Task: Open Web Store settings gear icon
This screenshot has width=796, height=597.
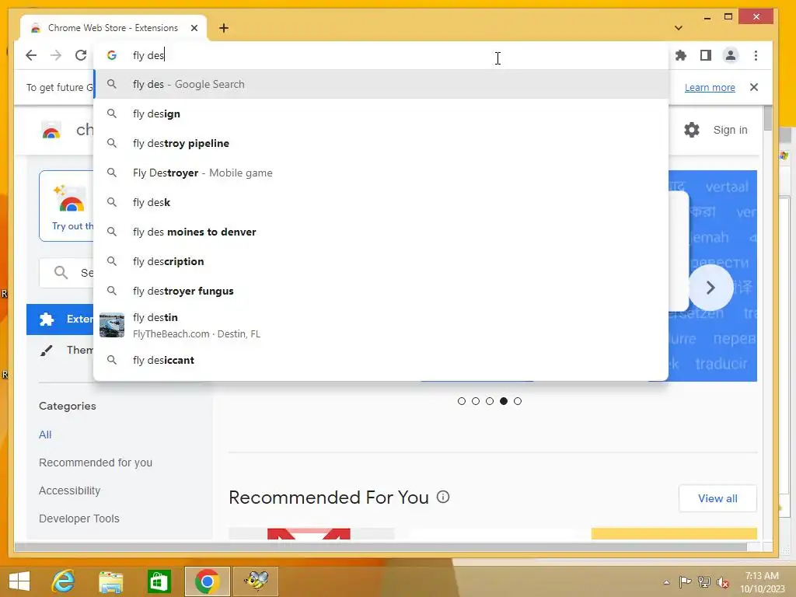Action: pyautogui.click(x=691, y=130)
